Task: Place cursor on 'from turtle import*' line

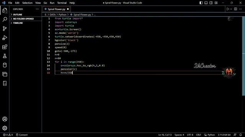Action: pyautogui.click(x=69, y=19)
